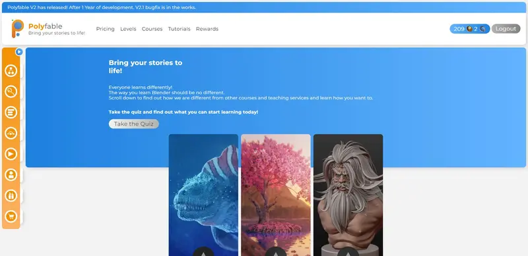Open the three-node hierarchy sidebar icon
The width and height of the screenshot is (528, 256).
[11, 70]
